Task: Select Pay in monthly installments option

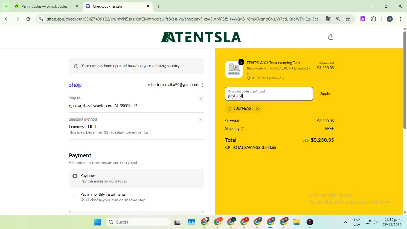Action: pyautogui.click(x=75, y=195)
